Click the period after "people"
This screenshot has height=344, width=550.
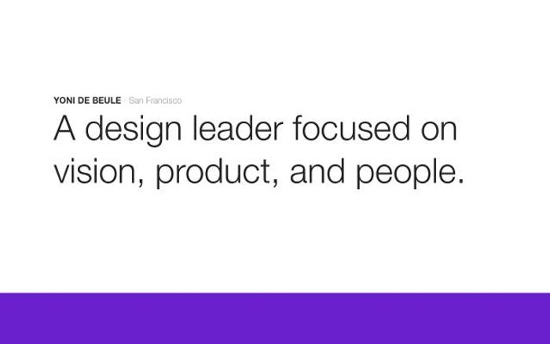click(x=460, y=182)
